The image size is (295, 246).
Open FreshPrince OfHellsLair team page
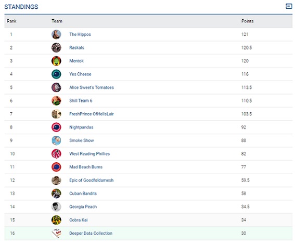(x=92, y=114)
